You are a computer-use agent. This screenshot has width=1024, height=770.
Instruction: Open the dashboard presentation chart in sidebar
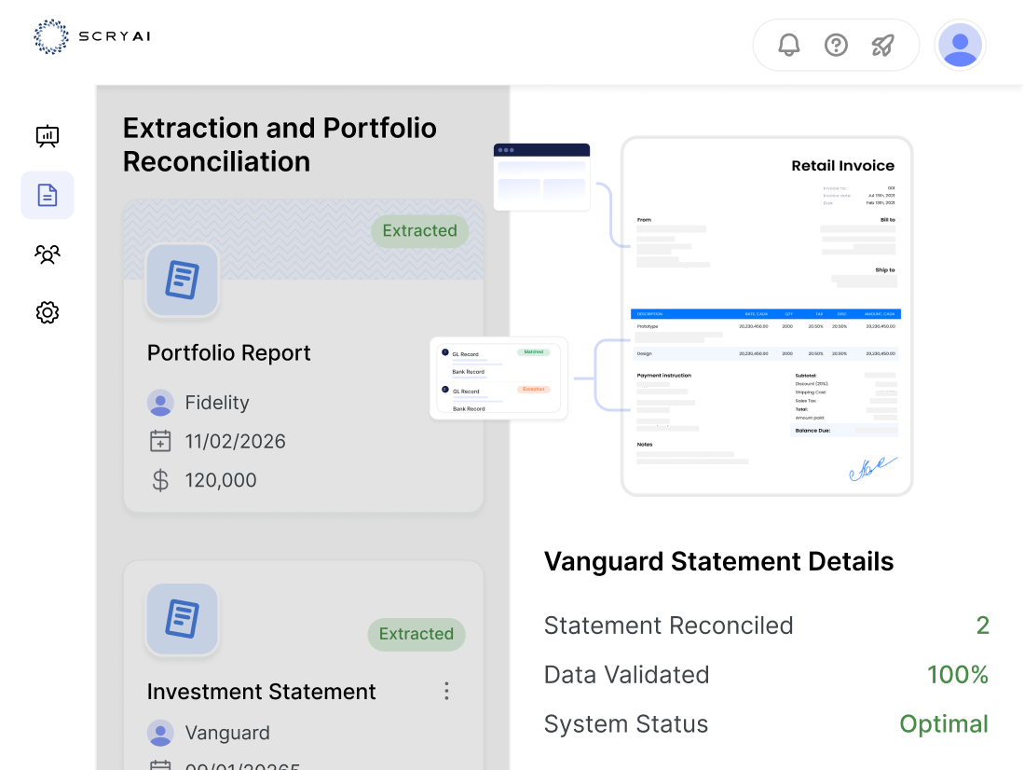click(47, 136)
